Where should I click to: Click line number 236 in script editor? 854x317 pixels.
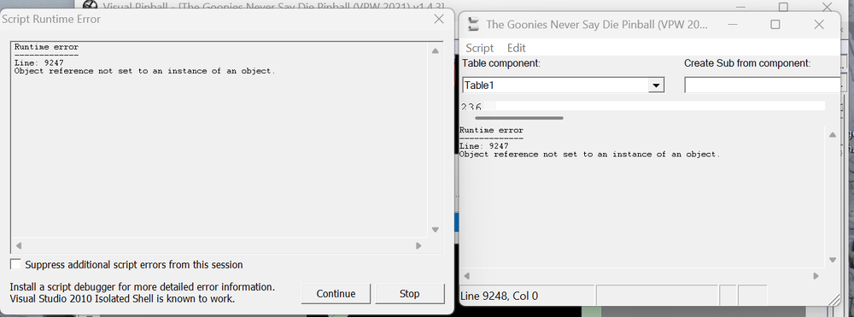click(x=471, y=108)
